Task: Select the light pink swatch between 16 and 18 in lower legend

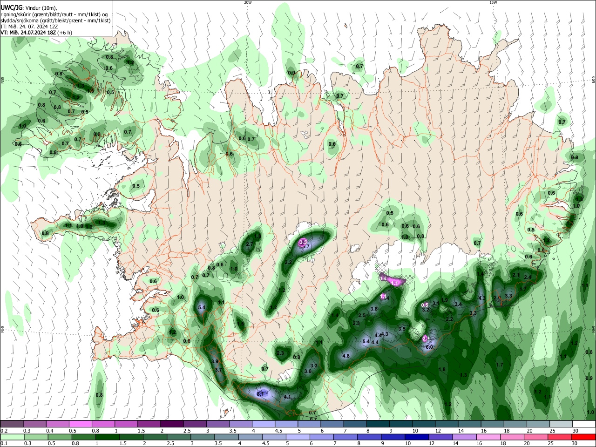Action: pos(488,437)
